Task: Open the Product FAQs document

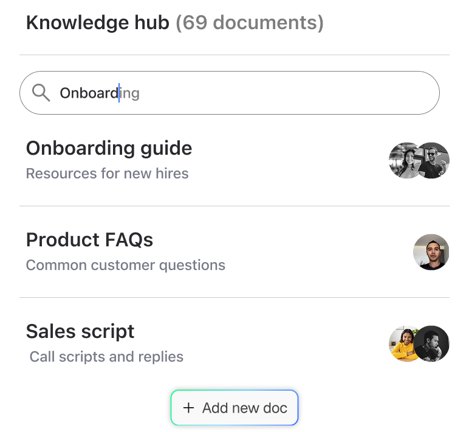Action: click(x=89, y=240)
